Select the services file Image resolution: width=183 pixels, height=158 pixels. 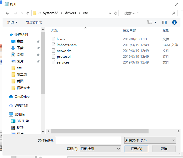63,62
